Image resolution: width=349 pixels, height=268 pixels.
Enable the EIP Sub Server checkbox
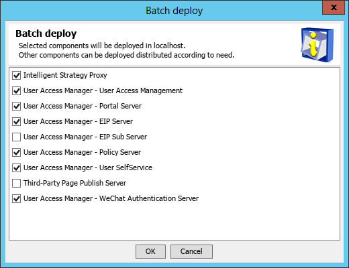coord(17,137)
